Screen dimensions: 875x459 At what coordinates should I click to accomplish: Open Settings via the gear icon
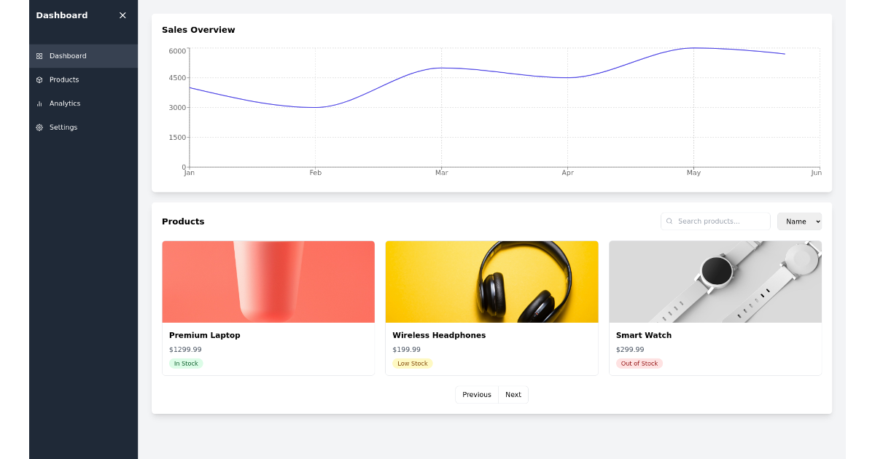coord(39,127)
